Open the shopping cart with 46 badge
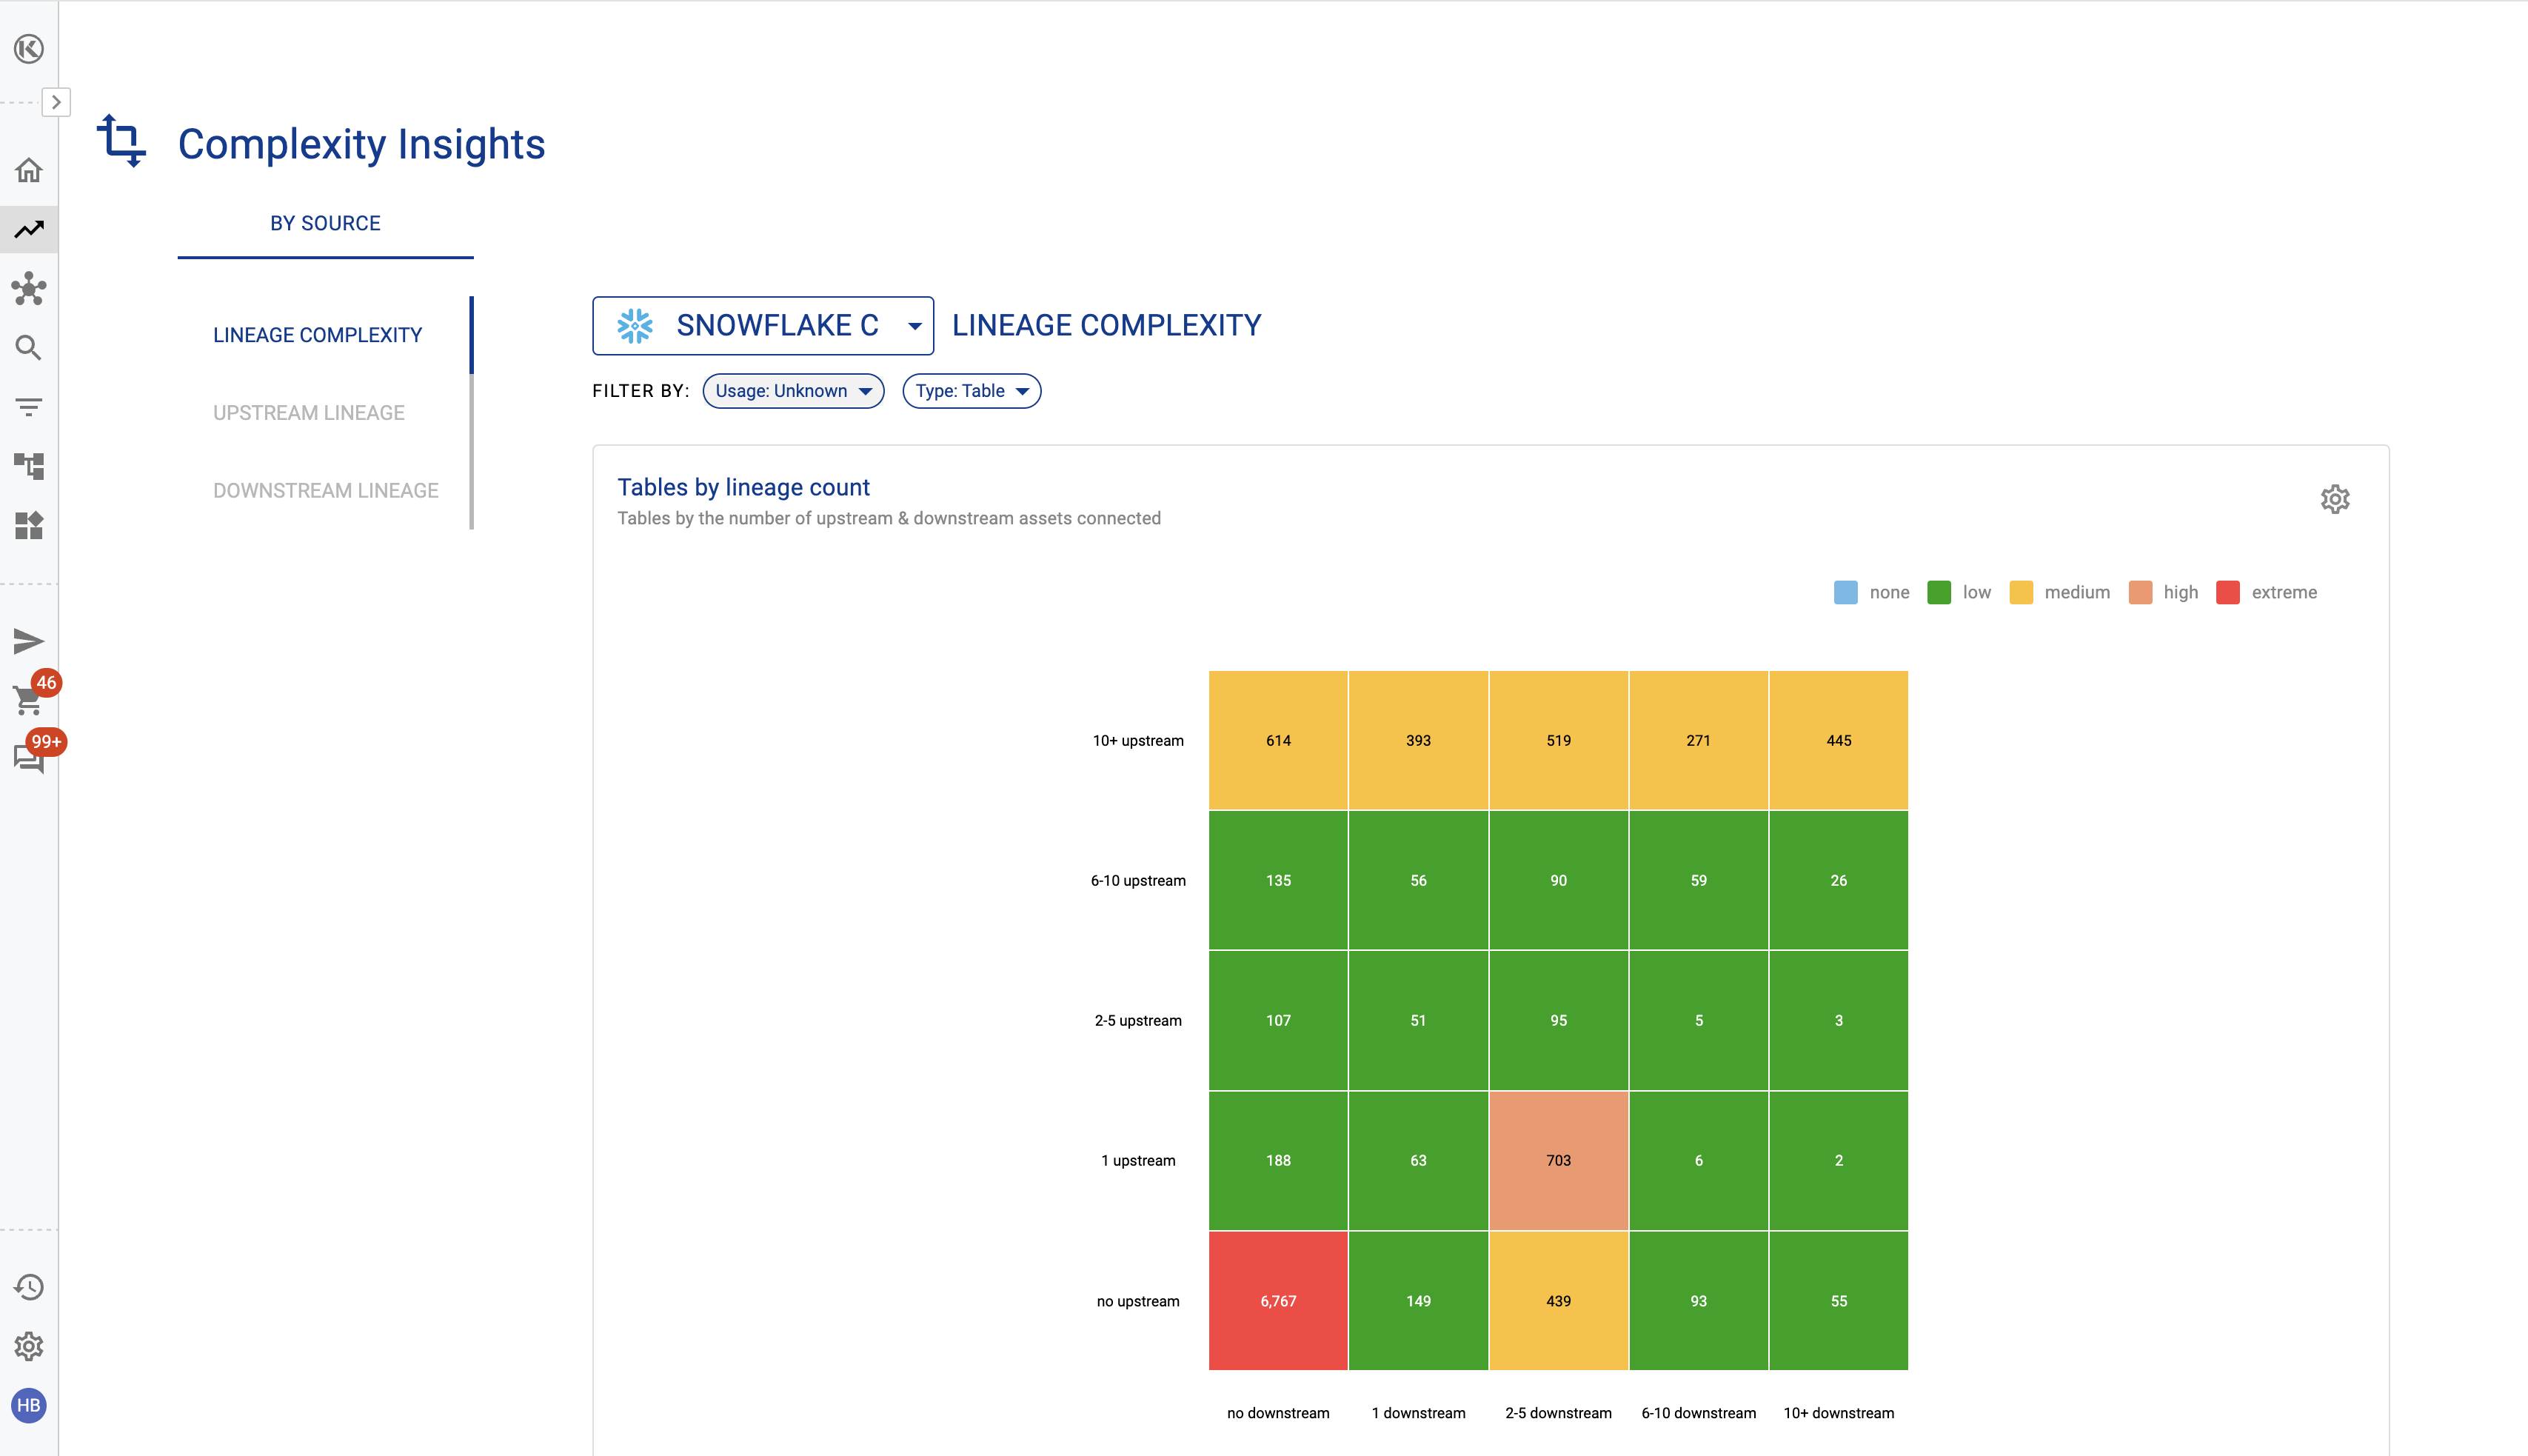The width and height of the screenshot is (2528, 1456). [29, 699]
